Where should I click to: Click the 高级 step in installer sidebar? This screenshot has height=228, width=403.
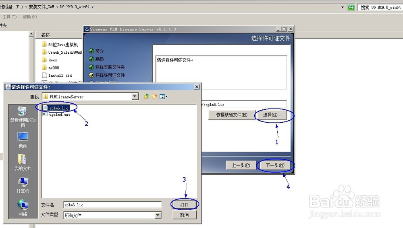(96, 59)
